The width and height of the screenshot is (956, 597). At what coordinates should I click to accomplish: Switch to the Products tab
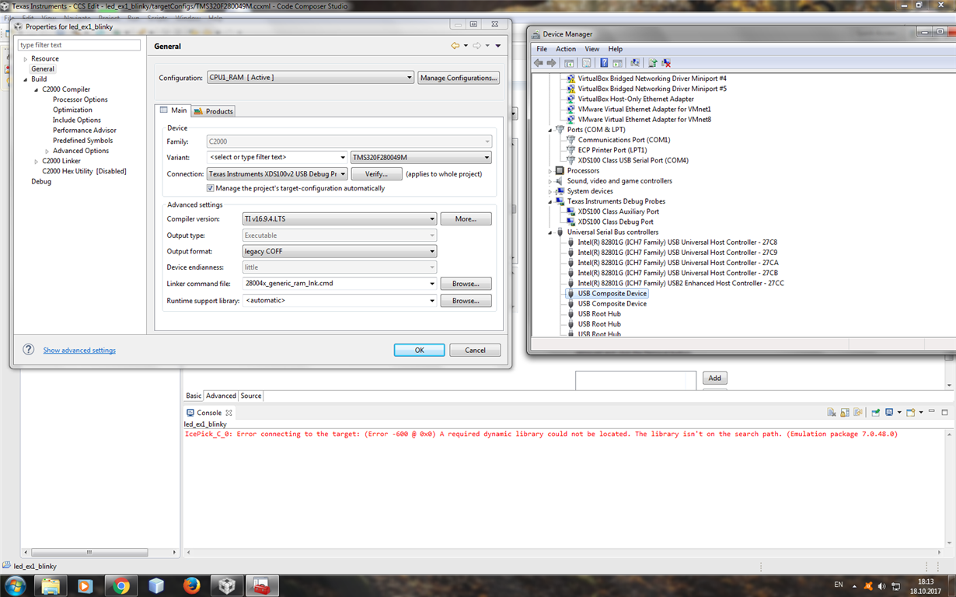pyautogui.click(x=213, y=111)
